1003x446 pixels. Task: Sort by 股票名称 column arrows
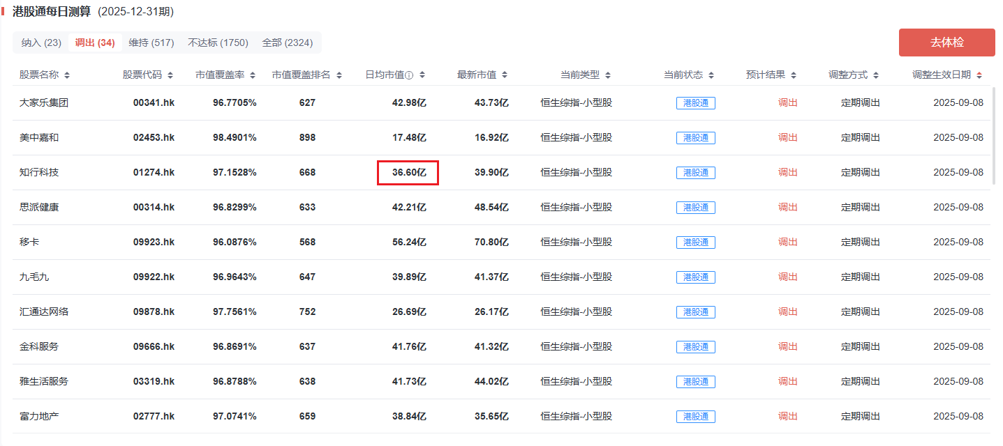[x=67, y=75]
